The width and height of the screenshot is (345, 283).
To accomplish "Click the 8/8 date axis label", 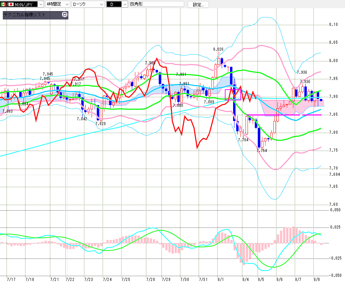I will click(x=317, y=280).
